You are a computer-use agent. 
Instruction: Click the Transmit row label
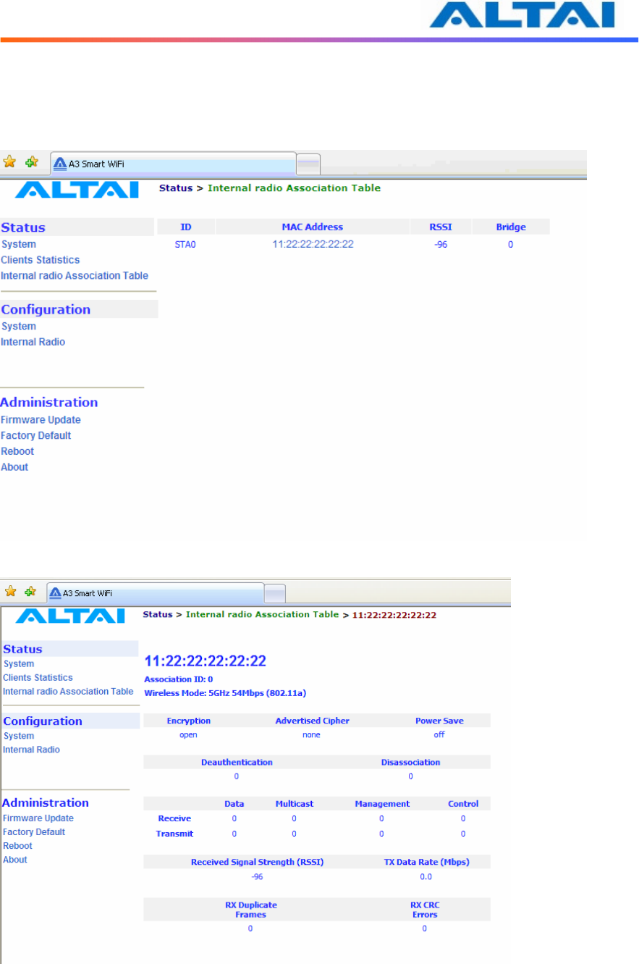[x=174, y=833]
